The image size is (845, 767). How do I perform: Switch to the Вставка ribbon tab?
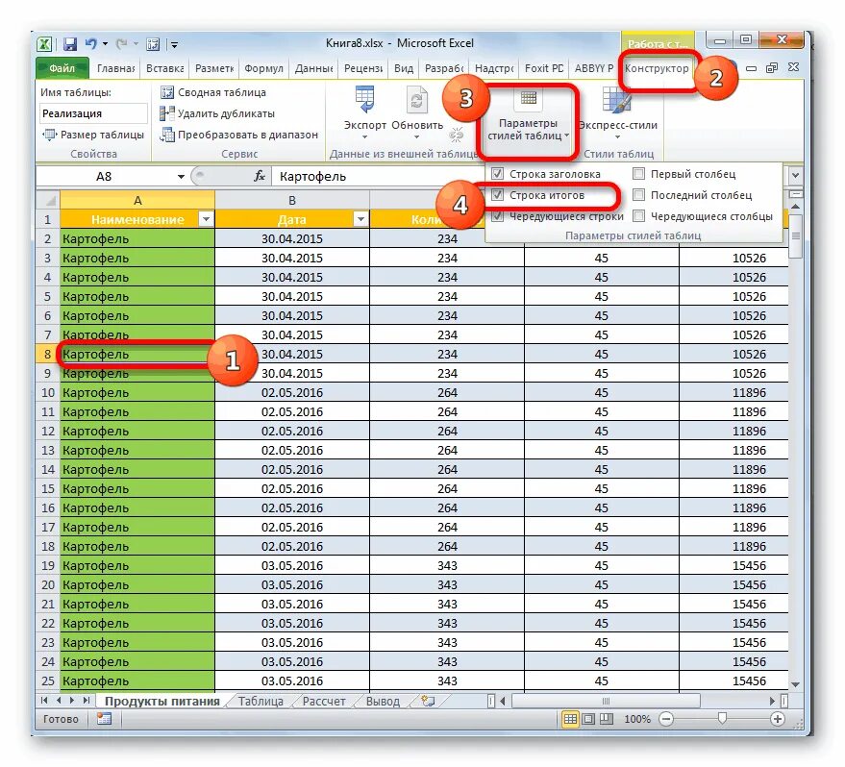[x=165, y=68]
